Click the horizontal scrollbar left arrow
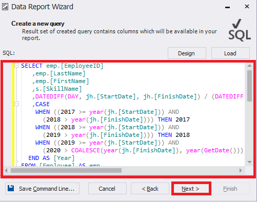257x202 pixels. (x=6, y=170)
